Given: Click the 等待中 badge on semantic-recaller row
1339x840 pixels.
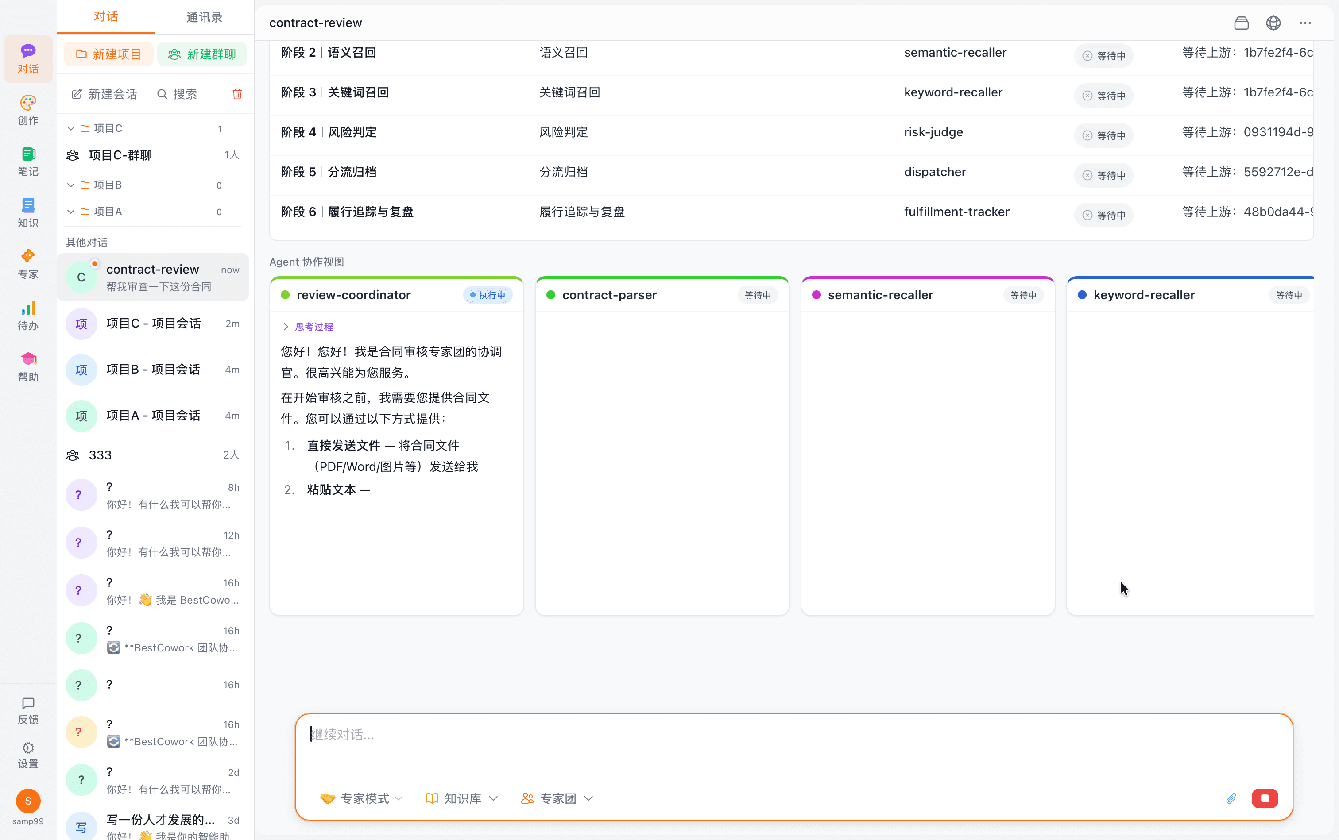Looking at the screenshot, I should (1103, 56).
